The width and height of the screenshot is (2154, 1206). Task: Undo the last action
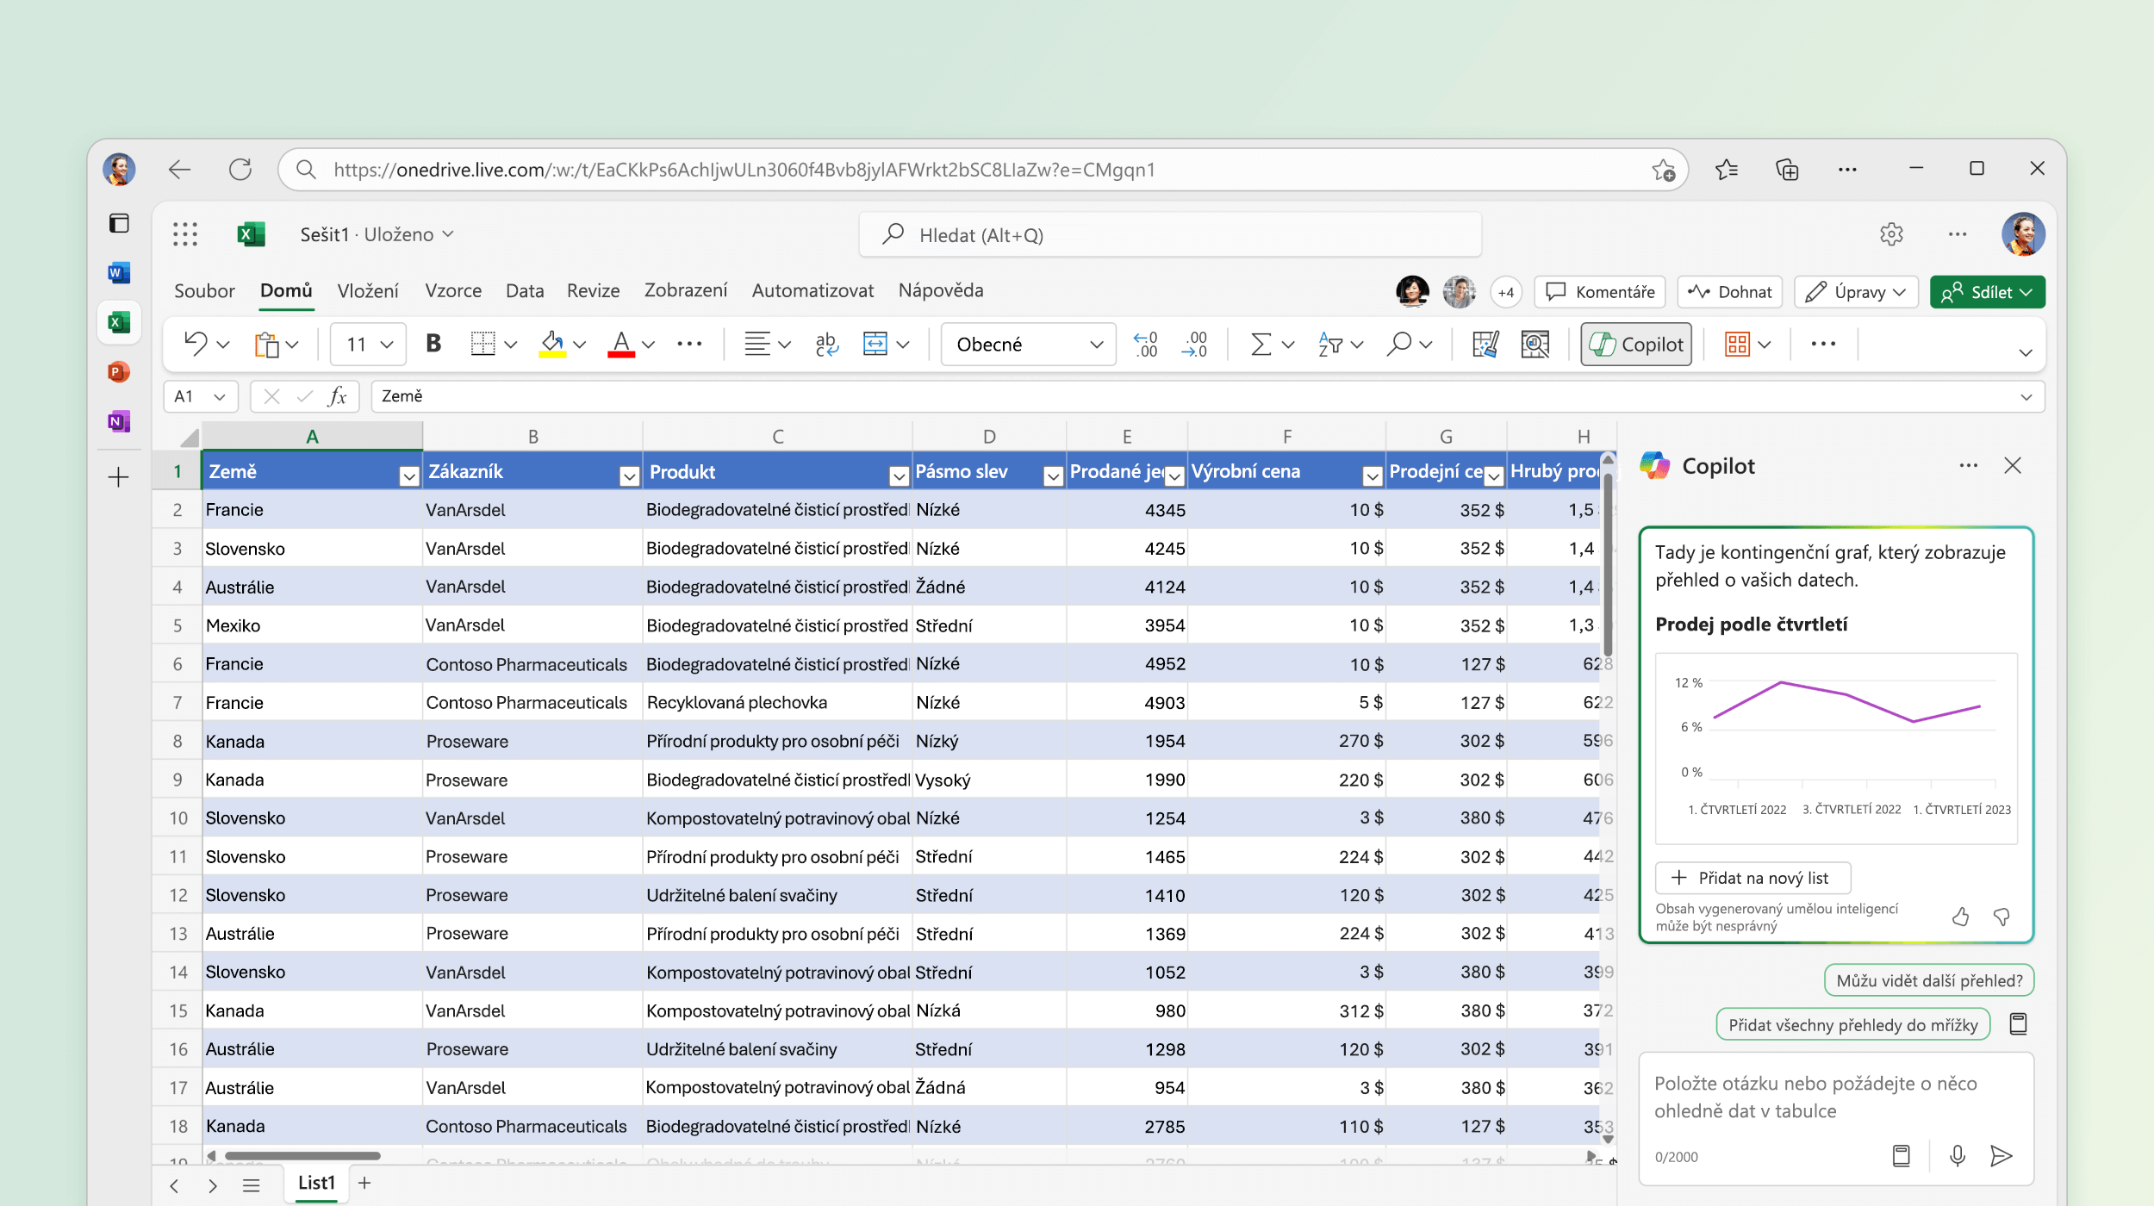coord(196,345)
